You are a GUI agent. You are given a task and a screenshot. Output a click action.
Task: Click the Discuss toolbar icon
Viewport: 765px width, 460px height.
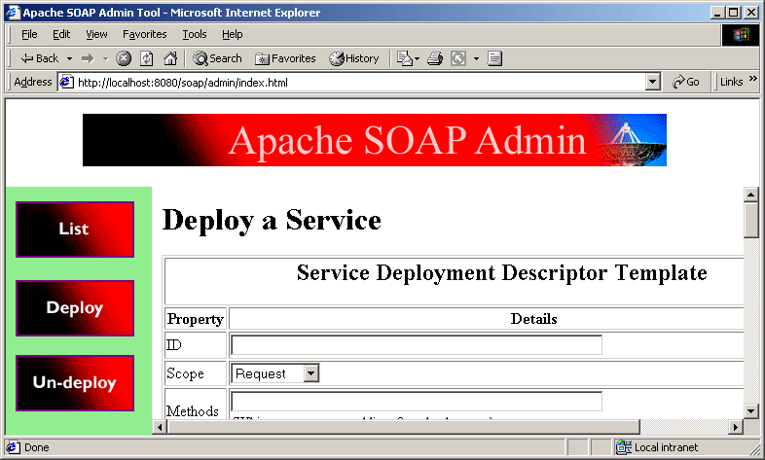coord(494,58)
